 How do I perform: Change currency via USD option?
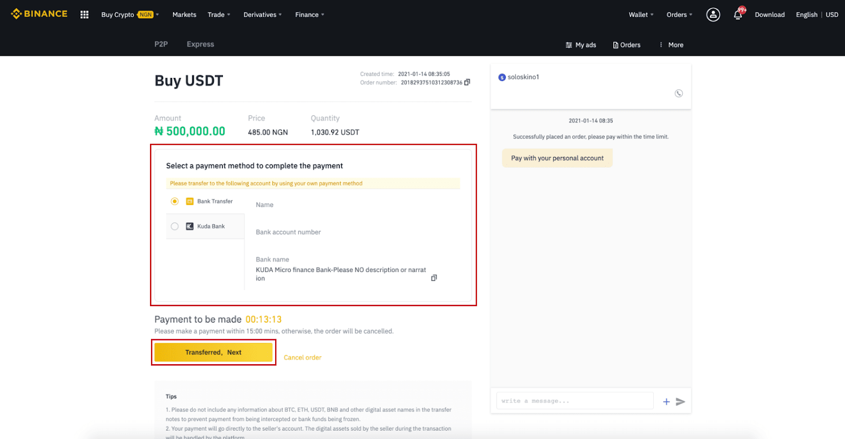832,15
